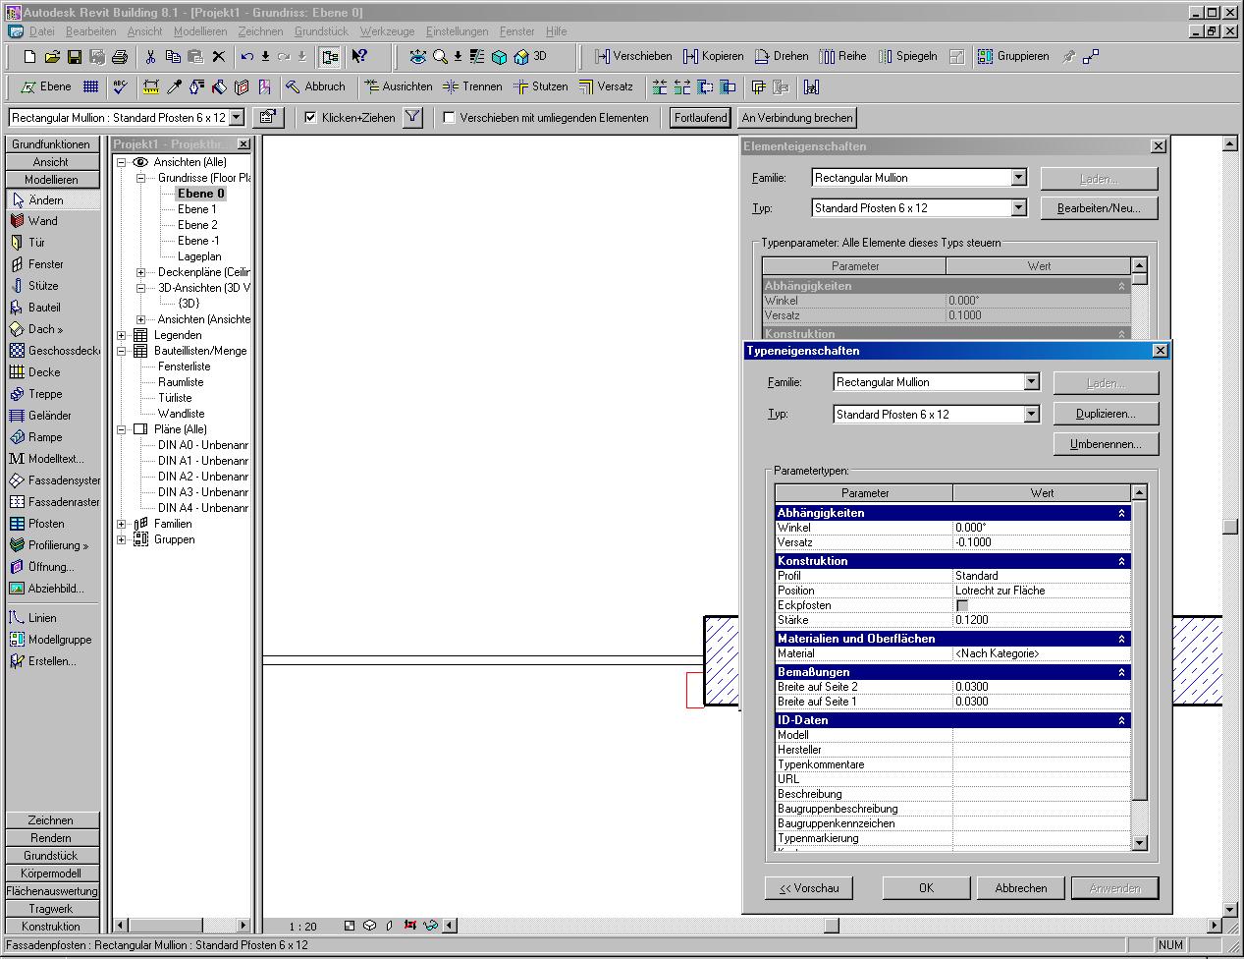This screenshot has height=959, width=1244.
Task: Click the Ebene level tool
Action: [x=46, y=86]
